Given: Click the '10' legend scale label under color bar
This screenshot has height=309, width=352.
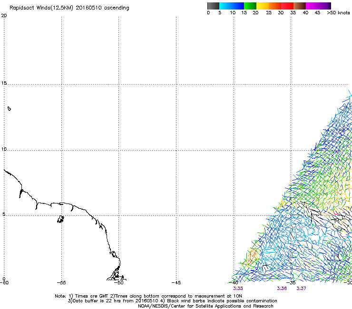Looking at the screenshot, I should (x=233, y=13).
